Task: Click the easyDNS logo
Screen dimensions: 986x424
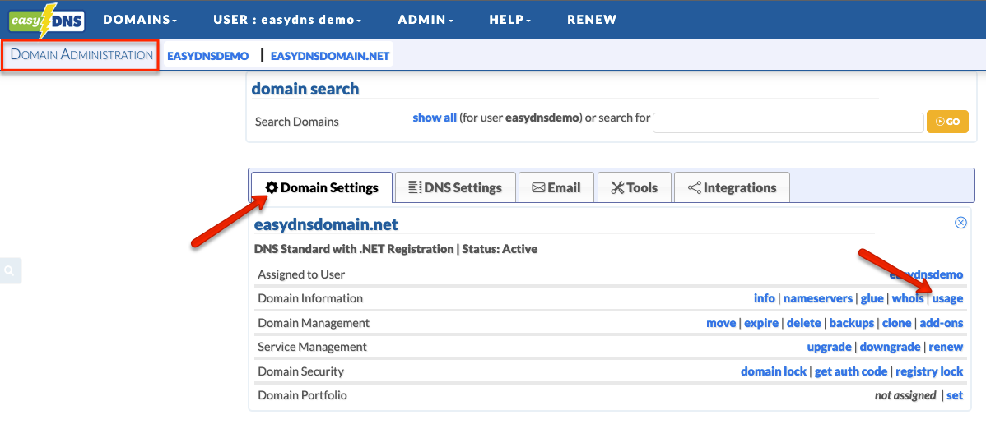Action: (x=47, y=20)
